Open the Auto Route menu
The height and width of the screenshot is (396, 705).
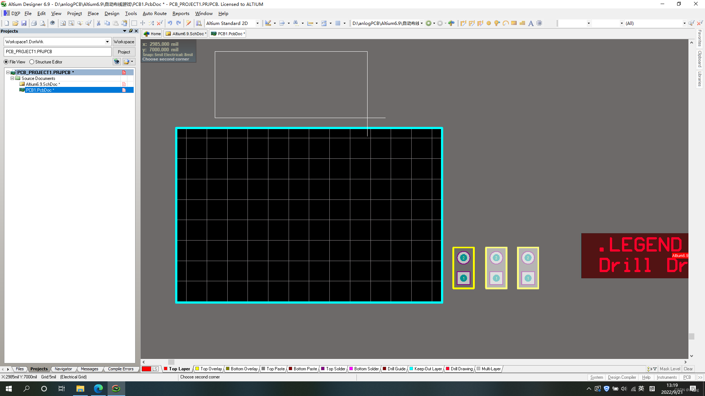coord(154,14)
